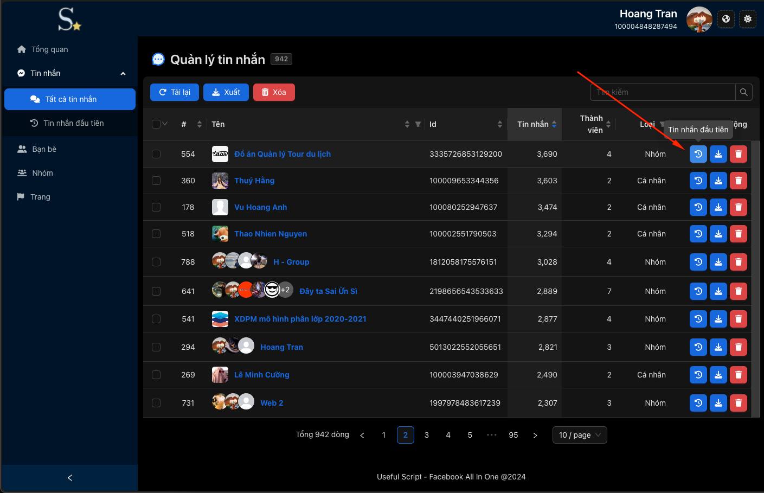Click the search magnifier icon
The image size is (764, 493).
pyautogui.click(x=744, y=92)
